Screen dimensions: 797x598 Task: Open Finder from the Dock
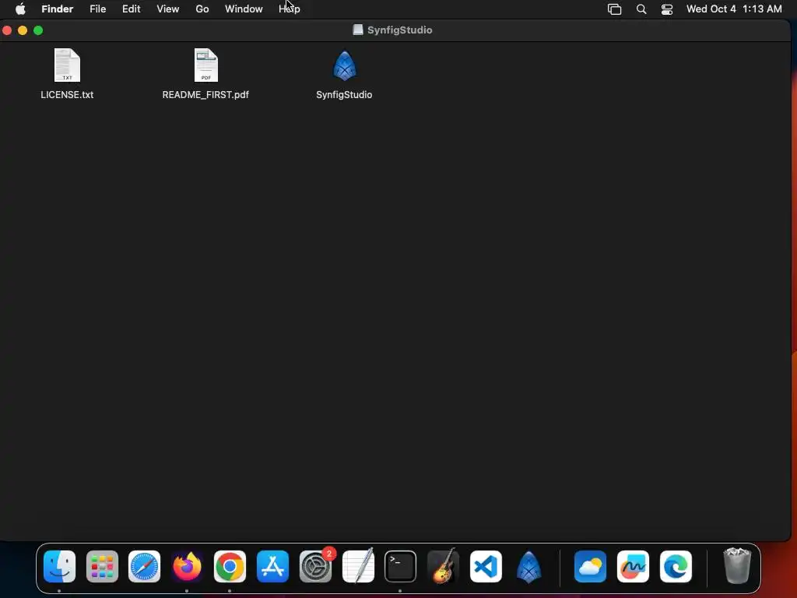pos(59,566)
